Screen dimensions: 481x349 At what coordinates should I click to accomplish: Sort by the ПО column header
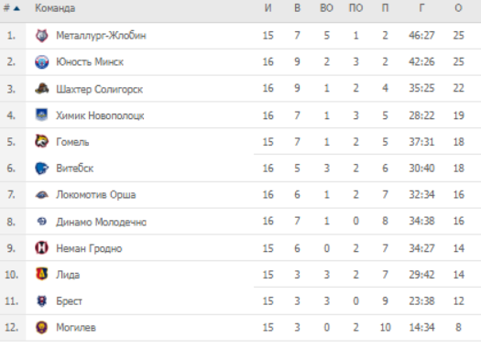click(x=355, y=8)
